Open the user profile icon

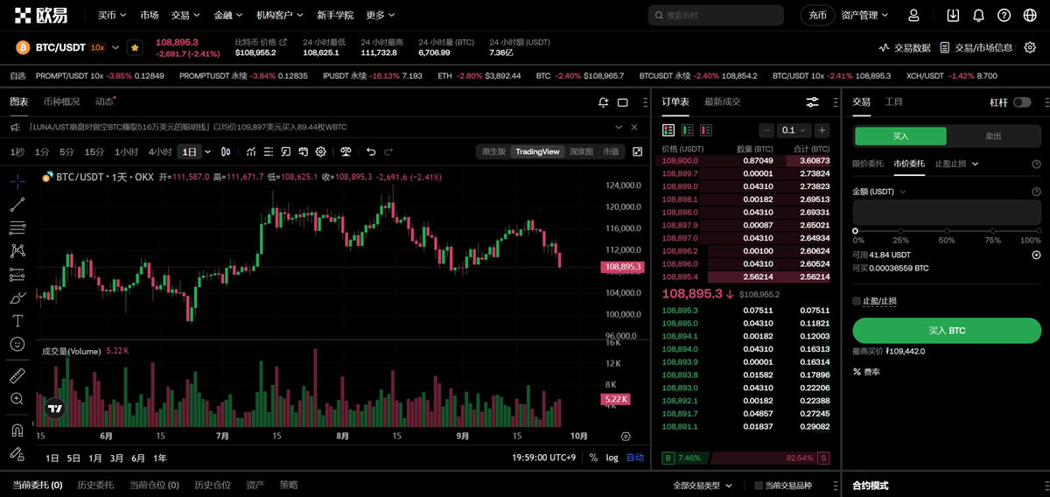point(913,15)
